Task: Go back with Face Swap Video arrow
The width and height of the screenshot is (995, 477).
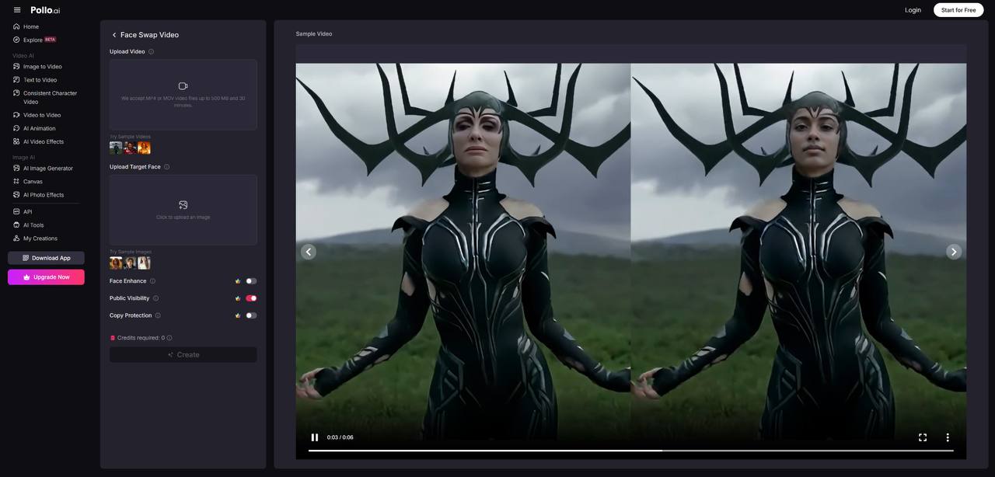Action: coord(114,35)
